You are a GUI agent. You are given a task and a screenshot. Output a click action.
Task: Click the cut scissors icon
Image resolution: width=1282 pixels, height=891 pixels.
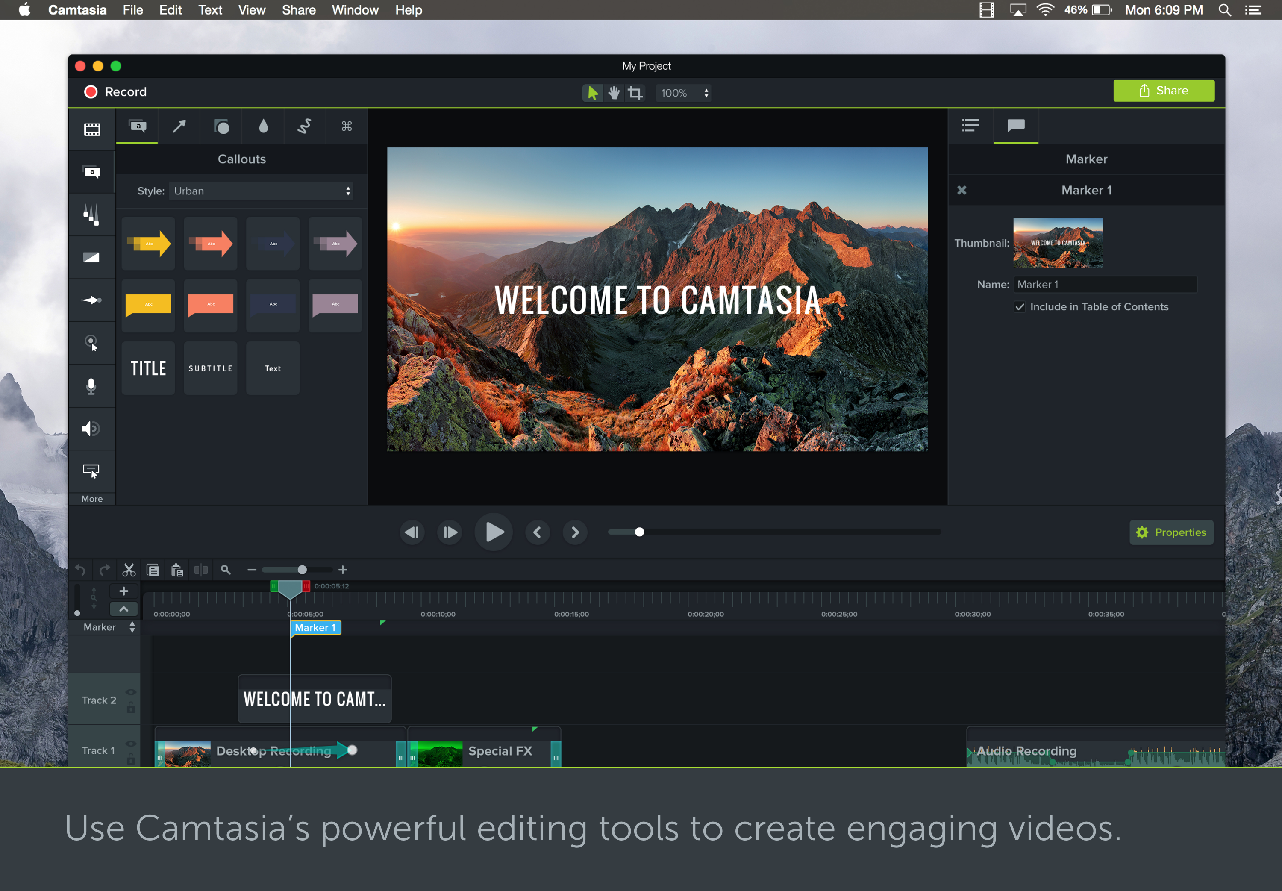click(129, 570)
